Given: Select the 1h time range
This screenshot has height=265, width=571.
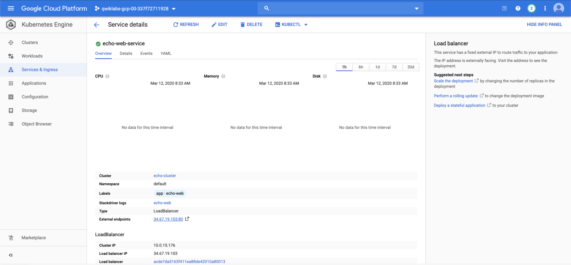Looking at the screenshot, I should (344, 67).
